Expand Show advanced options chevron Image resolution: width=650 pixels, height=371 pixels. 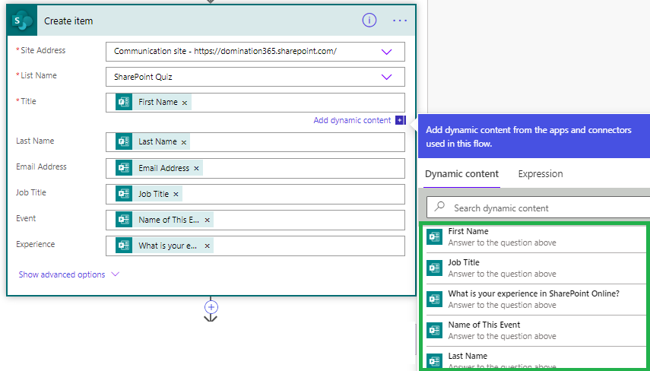116,274
